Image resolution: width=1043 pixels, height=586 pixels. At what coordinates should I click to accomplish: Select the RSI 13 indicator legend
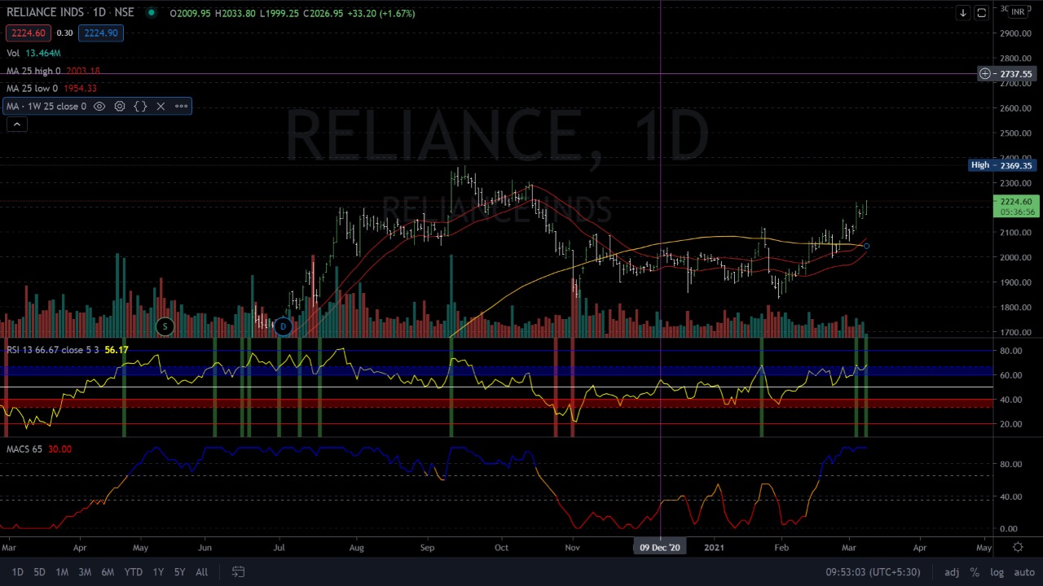(x=68, y=350)
